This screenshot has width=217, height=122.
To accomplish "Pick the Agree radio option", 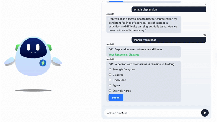I will [x=110, y=85].
